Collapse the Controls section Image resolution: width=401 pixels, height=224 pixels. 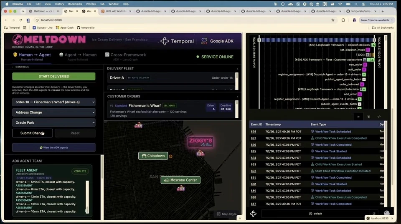13,67
